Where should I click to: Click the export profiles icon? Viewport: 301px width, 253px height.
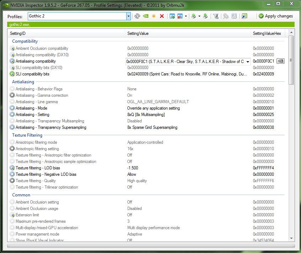tap(194, 16)
